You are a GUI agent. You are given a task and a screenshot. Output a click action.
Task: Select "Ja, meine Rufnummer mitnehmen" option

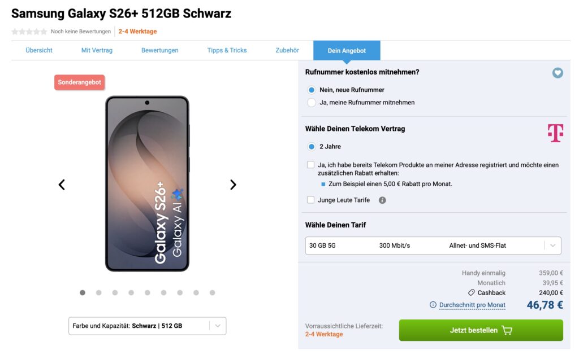pos(312,103)
